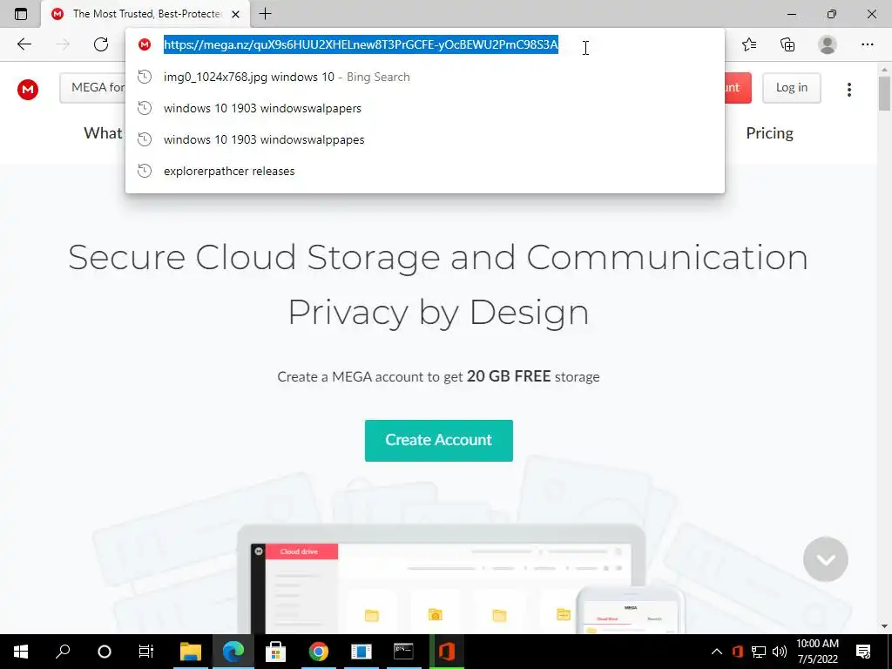Open Cortana circle on taskbar

coord(105,652)
